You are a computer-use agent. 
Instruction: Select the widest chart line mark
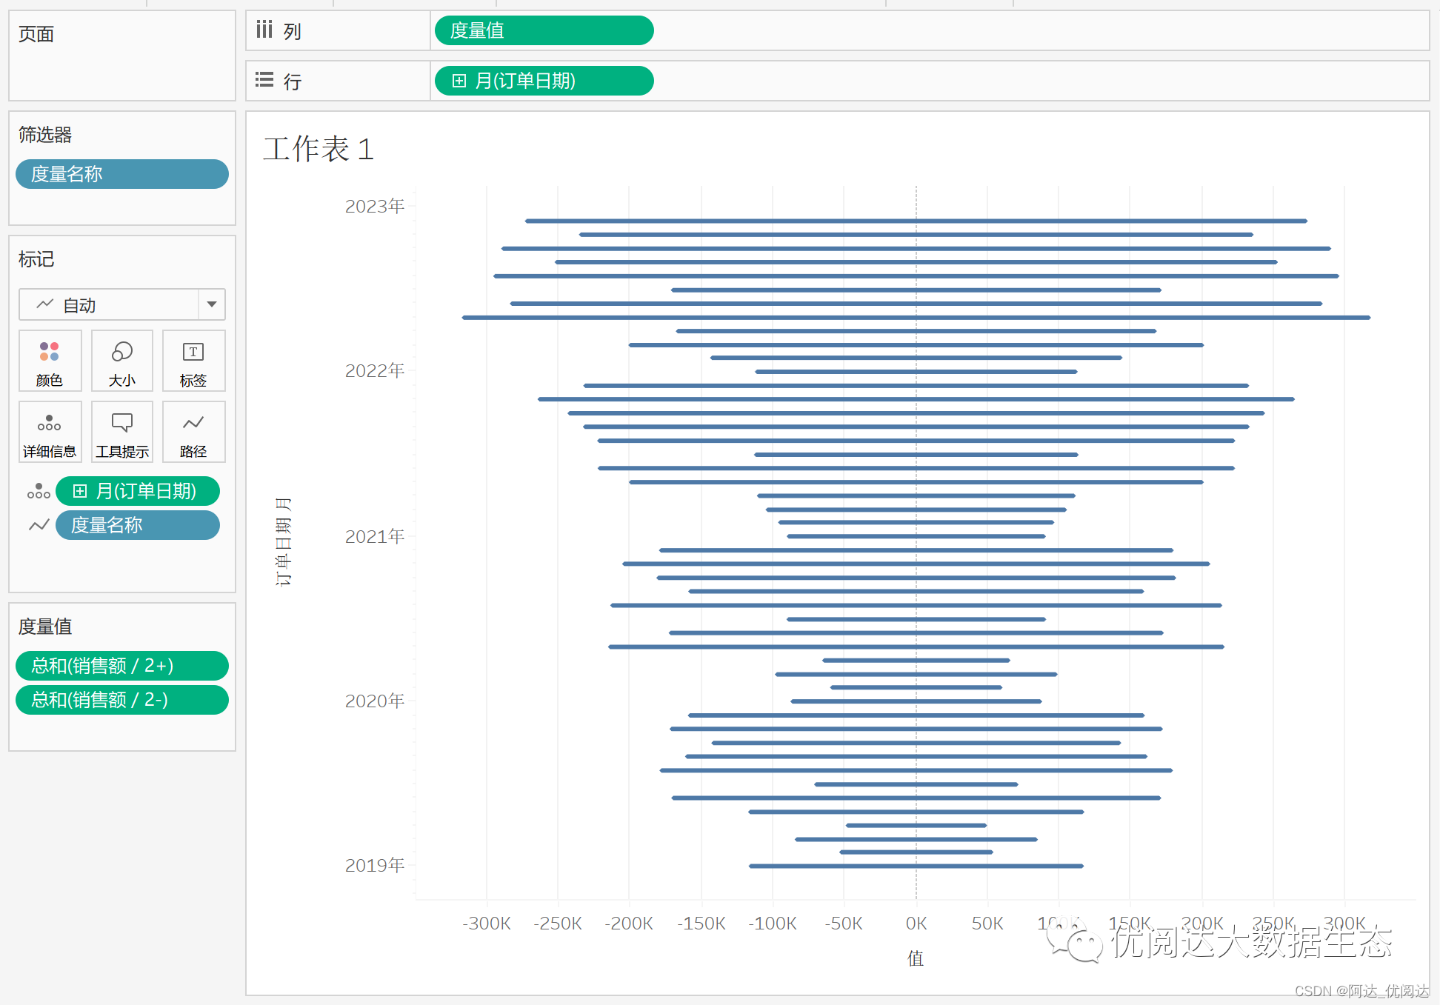point(916,318)
